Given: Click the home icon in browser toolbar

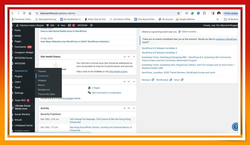Looking at the screenshot, I should pos(30,13).
